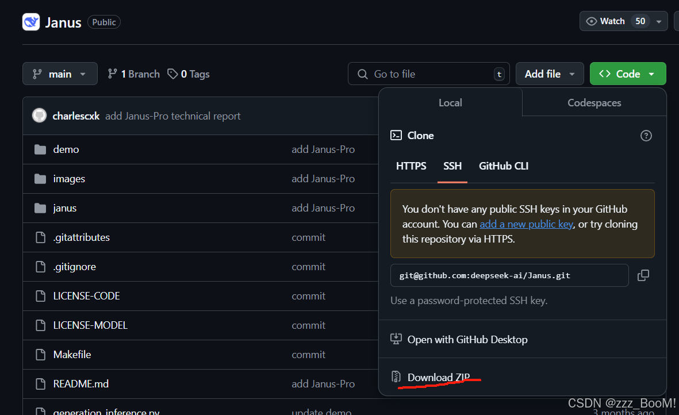Click the tag icon beside 0 Tags
The image size is (679, 415).
[172, 74]
